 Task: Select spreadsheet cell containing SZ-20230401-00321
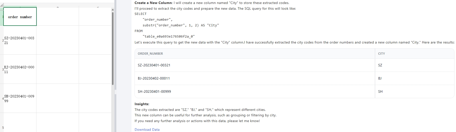20,40
